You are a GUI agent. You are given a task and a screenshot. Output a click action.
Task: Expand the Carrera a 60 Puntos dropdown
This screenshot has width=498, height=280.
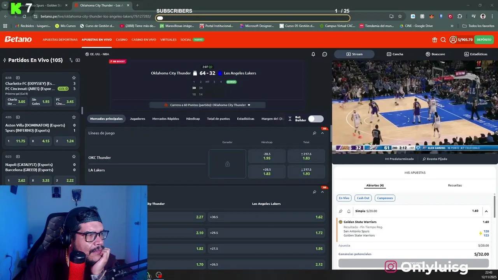pos(208,105)
